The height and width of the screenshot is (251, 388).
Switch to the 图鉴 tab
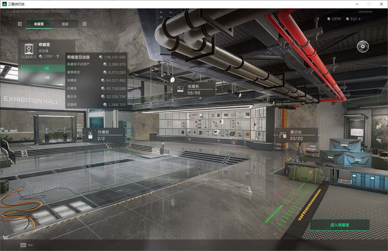pos(65,24)
